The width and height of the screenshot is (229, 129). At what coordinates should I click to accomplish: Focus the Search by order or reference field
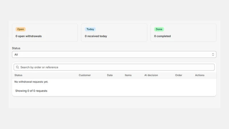[114, 67]
